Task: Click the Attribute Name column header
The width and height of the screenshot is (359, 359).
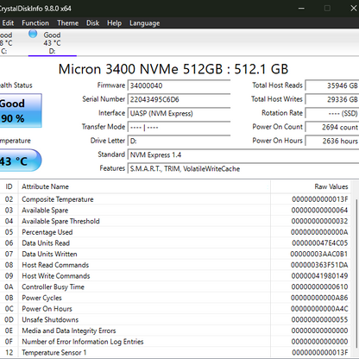Action: [x=144, y=186]
